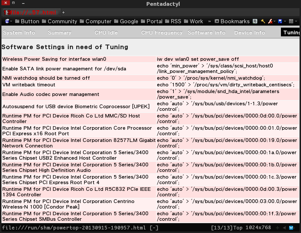Image resolution: width=301 pixels, height=233 pixels.
Task: Switch to the CPU Frequency tab
Action: 162,33
